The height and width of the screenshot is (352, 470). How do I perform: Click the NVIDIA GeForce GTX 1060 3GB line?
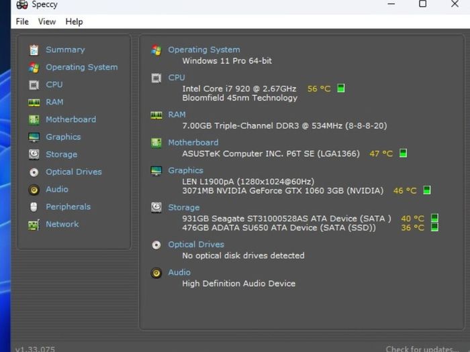point(283,190)
